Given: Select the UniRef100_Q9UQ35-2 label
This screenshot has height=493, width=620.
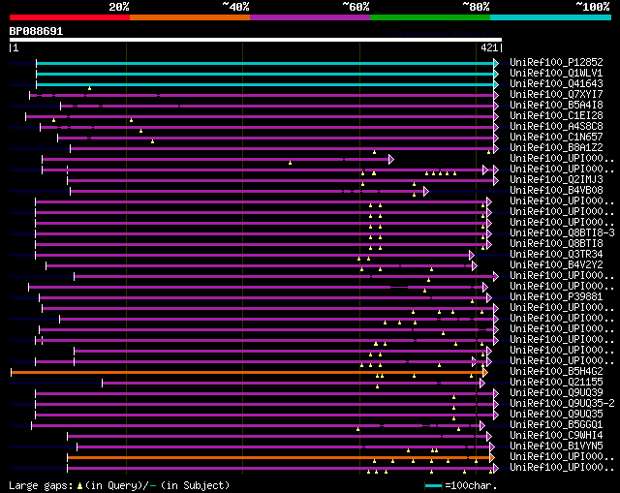Looking at the screenshot, I should (x=562, y=404).
